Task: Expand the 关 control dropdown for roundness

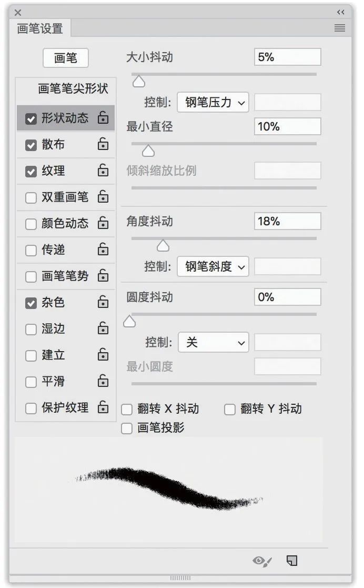Action: [214, 342]
